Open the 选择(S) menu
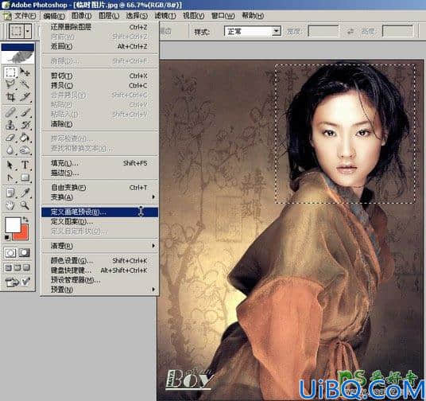The width and height of the screenshot is (426, 401). [137, 16]
